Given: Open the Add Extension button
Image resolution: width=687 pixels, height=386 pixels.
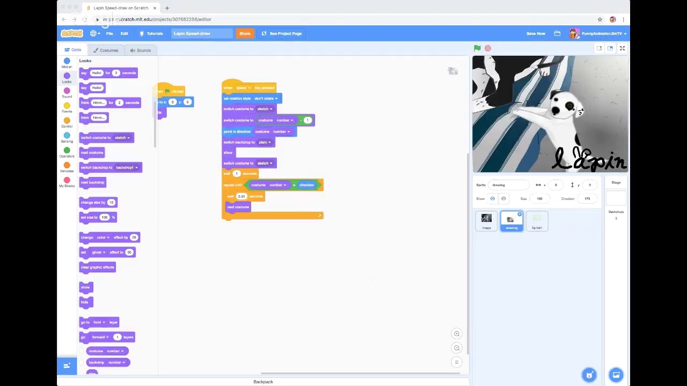Looking at the screenshot, I should [x=67, y=366].
